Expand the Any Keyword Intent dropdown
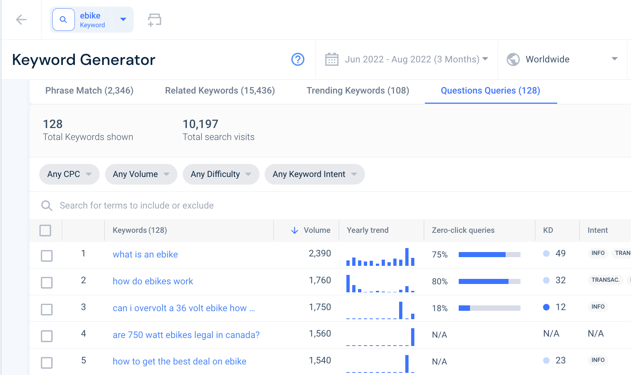Screen dimensions: 631x375 pos(314,174)
